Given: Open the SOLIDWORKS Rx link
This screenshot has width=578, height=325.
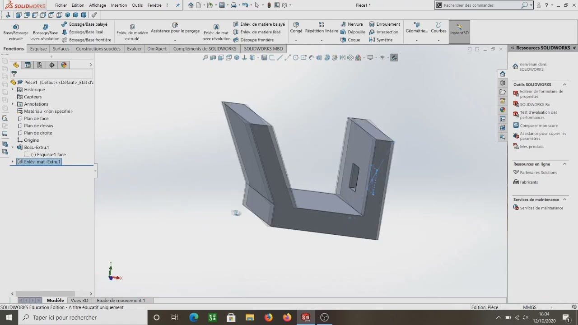Looking at the screenshot, I should coord(535,104).
